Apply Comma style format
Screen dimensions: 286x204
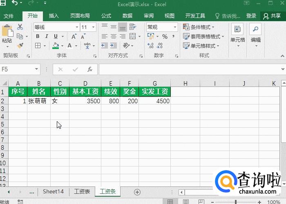tap(174, 36)
